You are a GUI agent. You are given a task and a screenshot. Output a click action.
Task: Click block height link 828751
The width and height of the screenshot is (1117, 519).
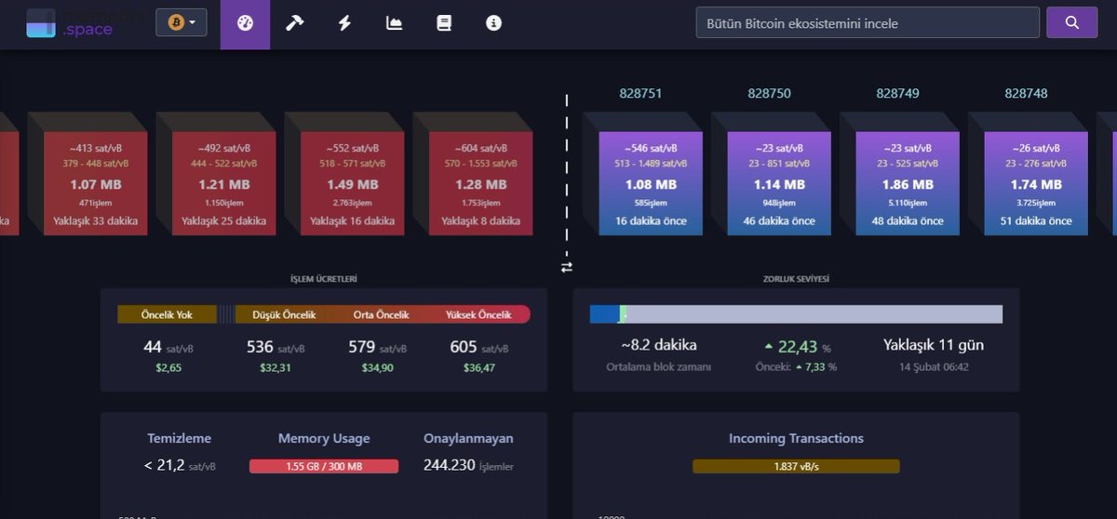click(640, 94)
